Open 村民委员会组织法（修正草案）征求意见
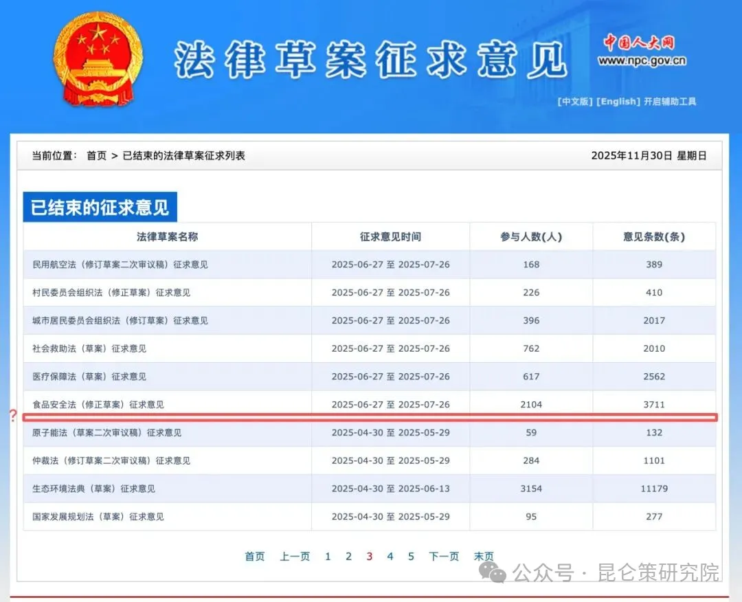The height and width of the screenshot is (602, 742). click(111, 293)
